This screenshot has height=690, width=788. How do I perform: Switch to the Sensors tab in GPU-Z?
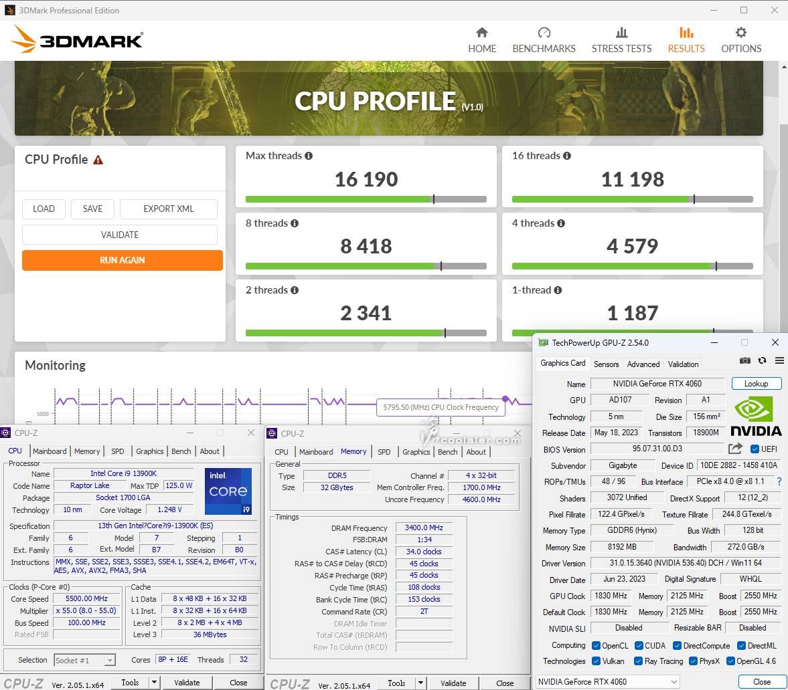[x=606, y=364]
